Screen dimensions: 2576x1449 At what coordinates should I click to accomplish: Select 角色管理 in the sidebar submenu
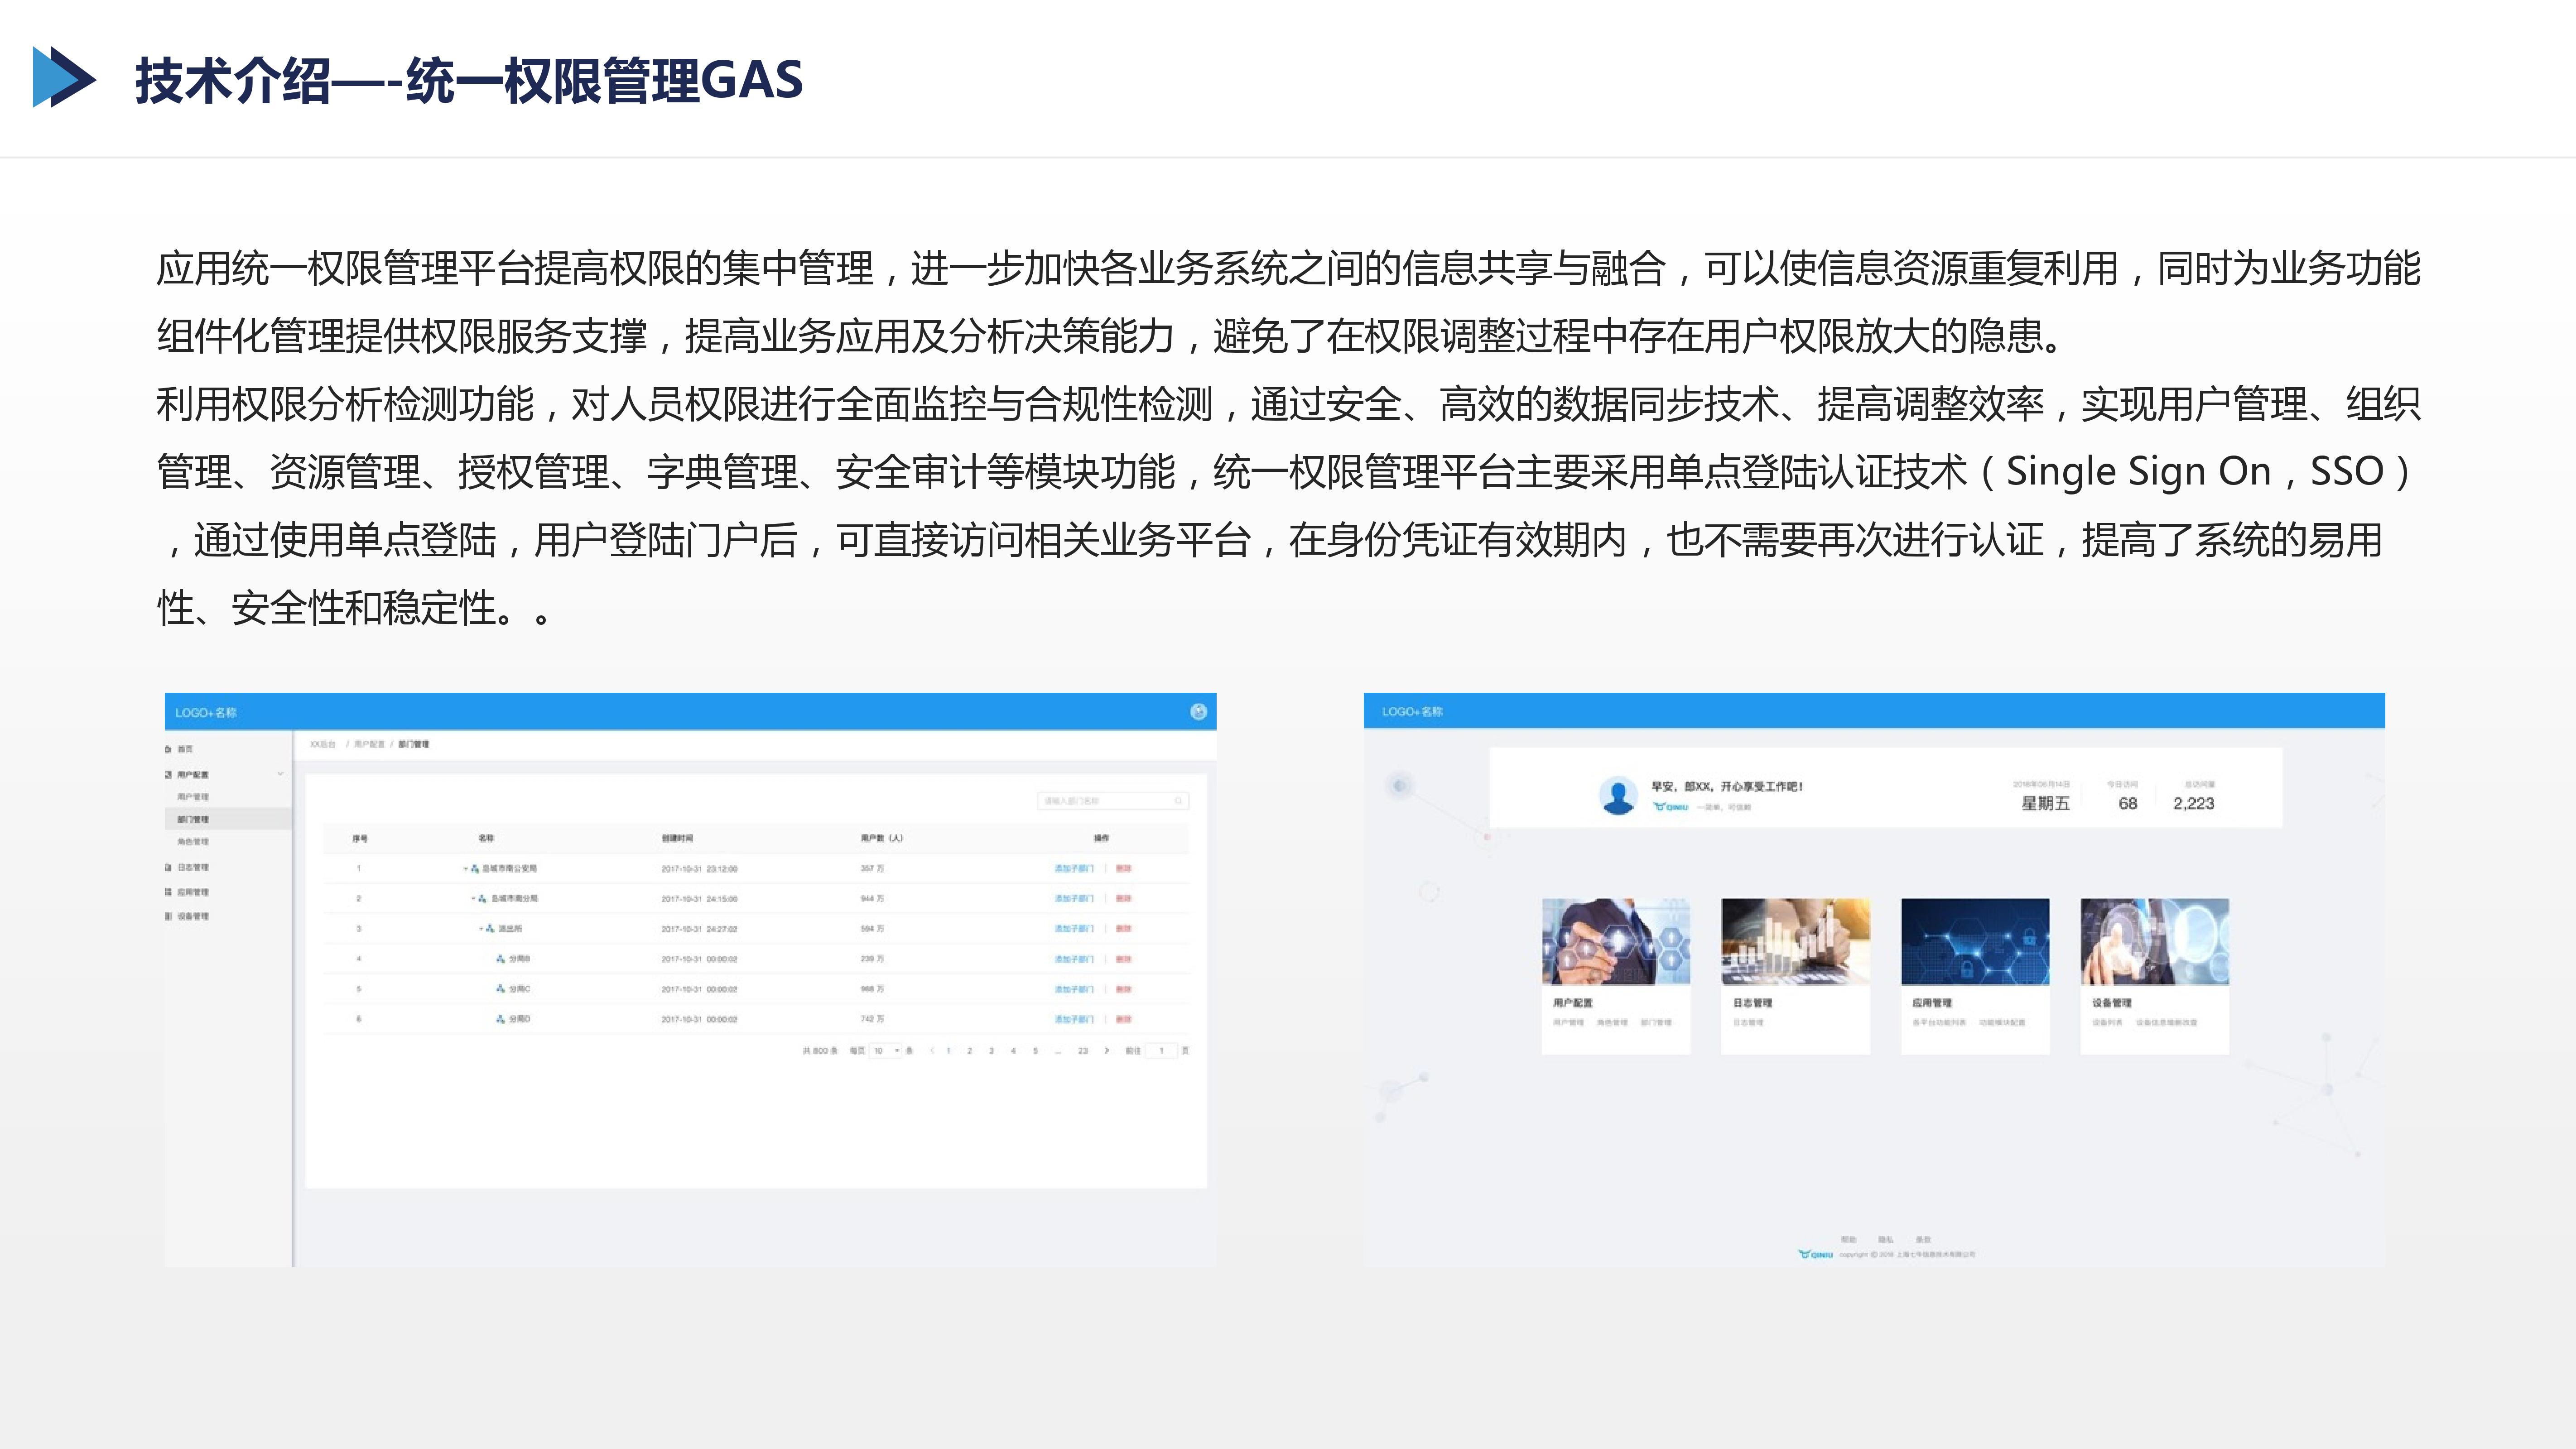(193, 842)
